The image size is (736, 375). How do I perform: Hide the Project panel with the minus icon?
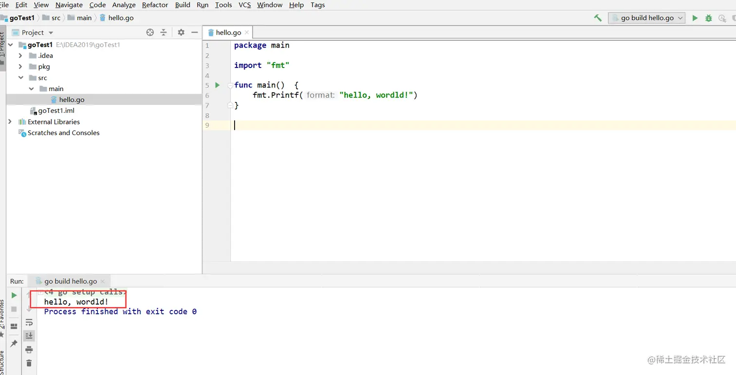coord(195,33)
